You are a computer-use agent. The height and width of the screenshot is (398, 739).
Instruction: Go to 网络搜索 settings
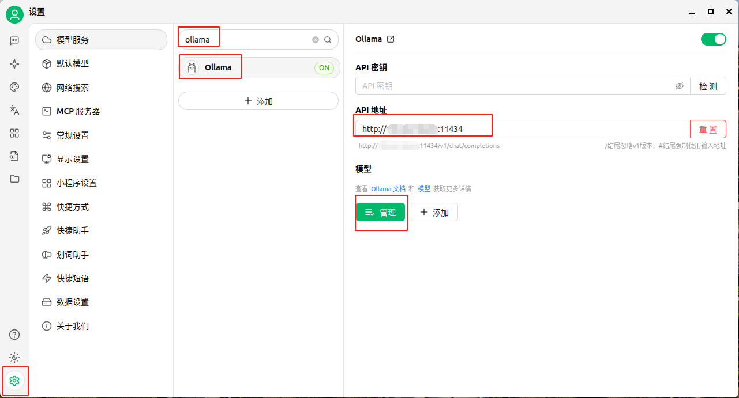tap(101, 88)
